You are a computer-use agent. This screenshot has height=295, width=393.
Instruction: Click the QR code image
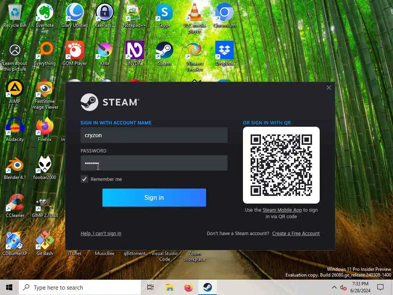pyautogui.click(x=281, y=165)
